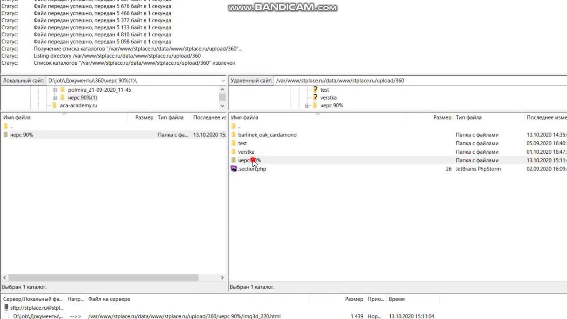Select test folder in remote tree
The image size is (567, 319).
tap(325, 89)
